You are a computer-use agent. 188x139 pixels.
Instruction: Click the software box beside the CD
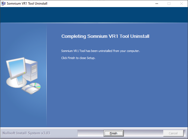[30, 89]
